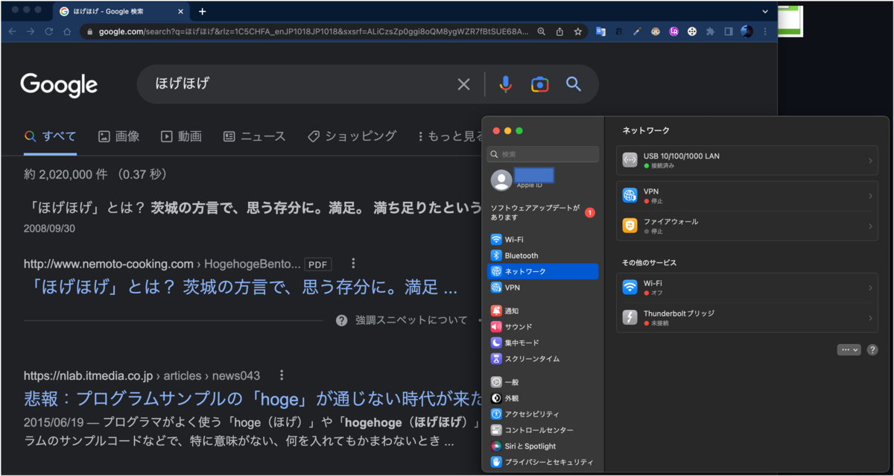
Task: Select the すべて results tab
Action: click(x=50, y=136)
